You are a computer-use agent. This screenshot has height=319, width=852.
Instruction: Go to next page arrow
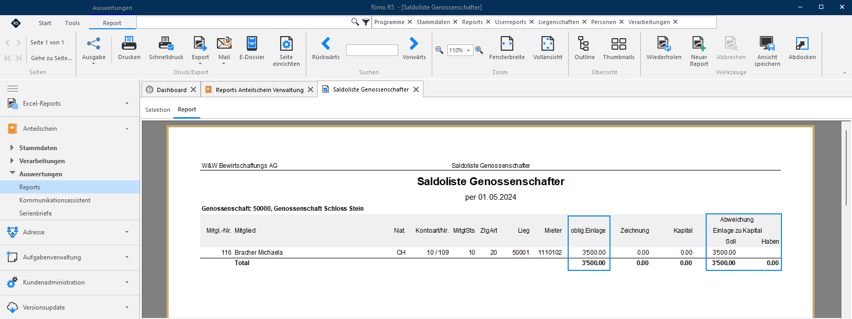coord(19,42)
